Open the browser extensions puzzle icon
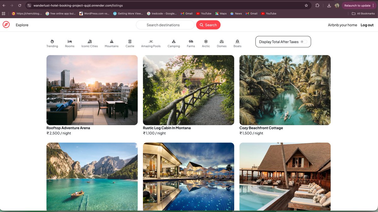 (317, 5)
